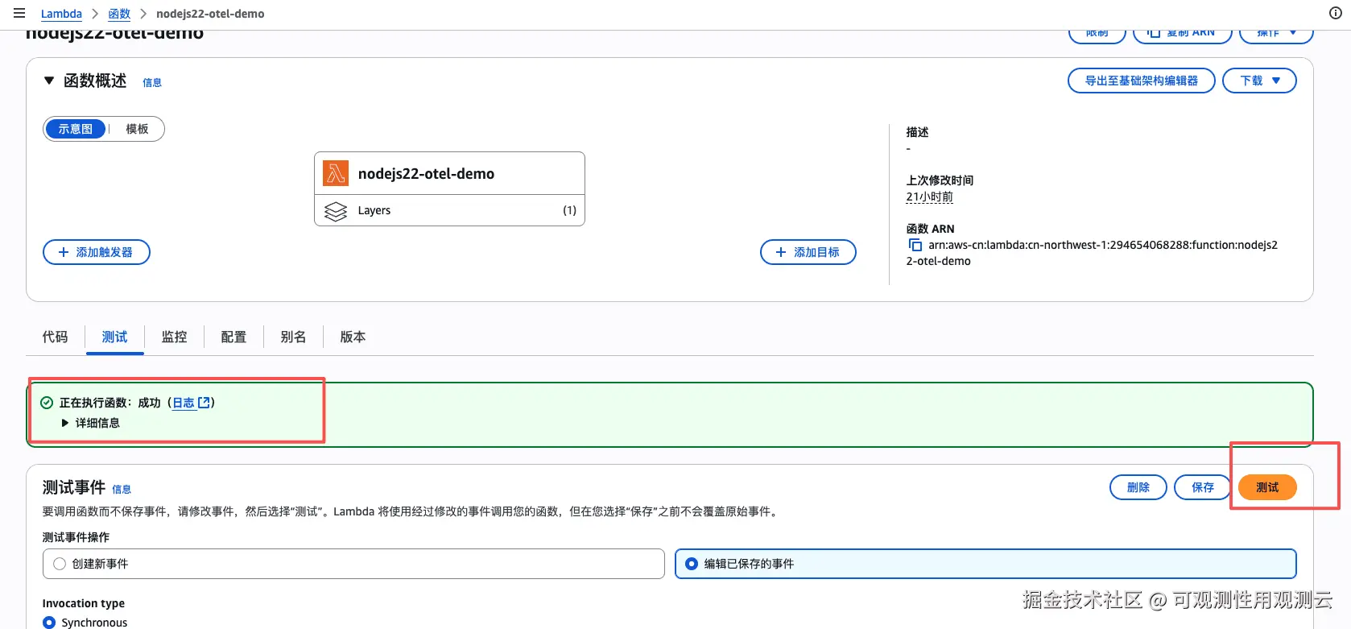Click 添加触发器 button
The height and width of the screenshot is (629, 1351).
[x=97, y=252]
